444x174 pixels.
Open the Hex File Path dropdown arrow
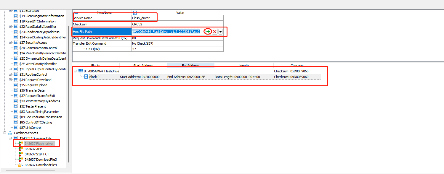[x=220, y=32]
